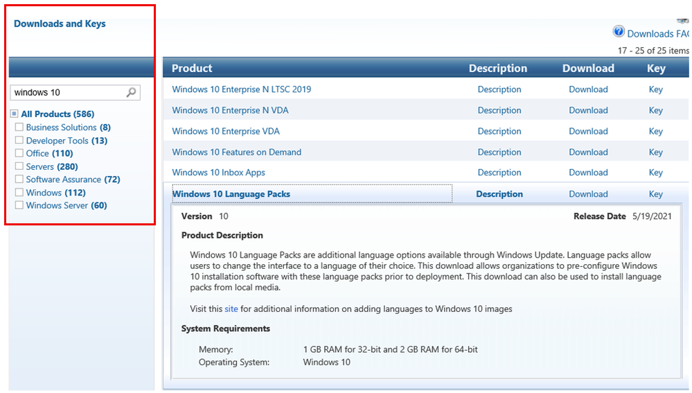Open the Downloads and Keys heading link
This screenshot has width=692, height=393.
[x=60, y=24]
